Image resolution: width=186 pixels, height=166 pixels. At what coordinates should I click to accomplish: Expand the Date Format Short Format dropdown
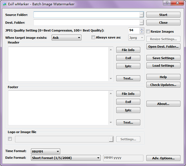pyautogui.click(x=66, y=158)
